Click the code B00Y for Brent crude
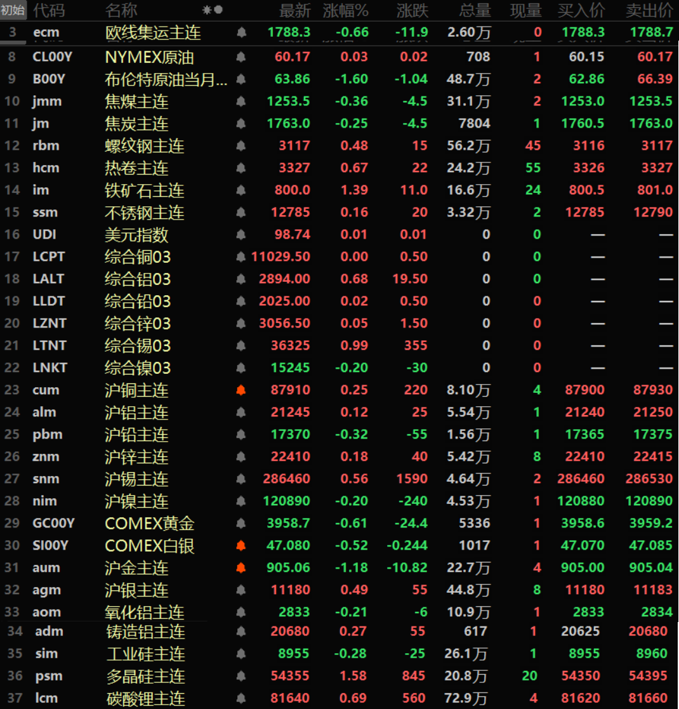The width and height of the screenshot is (679, 709). (x=50, y=79)
